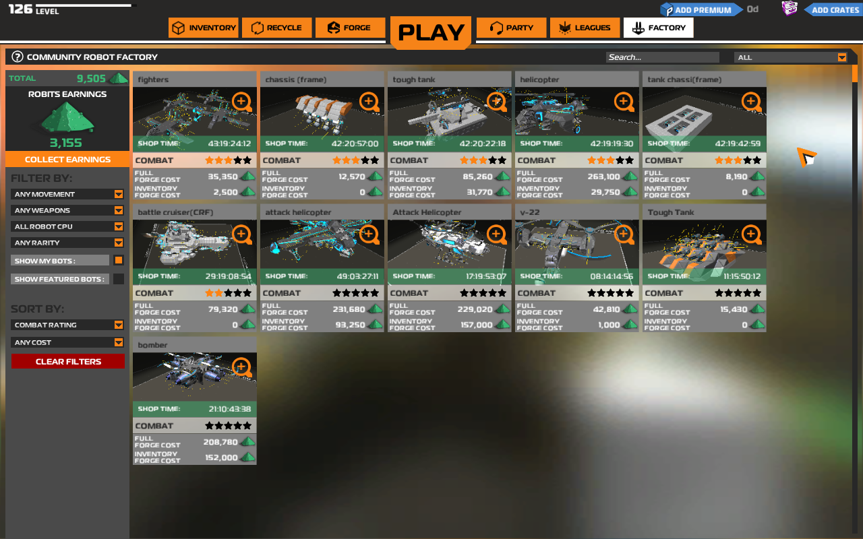Click helicopter full forge cost 263,100
This screenshot has height=539, width=863.
pos(603,177)
